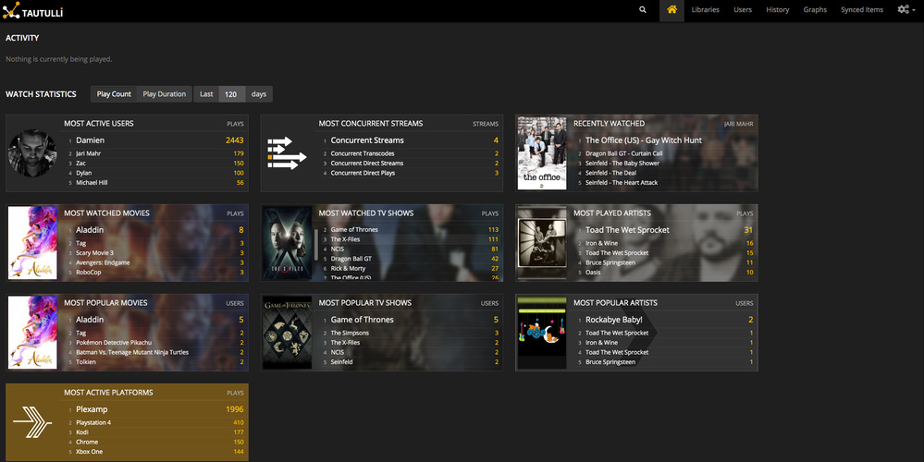Click Jari Mahr label in Recently Watched
Image resolution: width=924 pixels, height=462 pixels.
point(738,124)
